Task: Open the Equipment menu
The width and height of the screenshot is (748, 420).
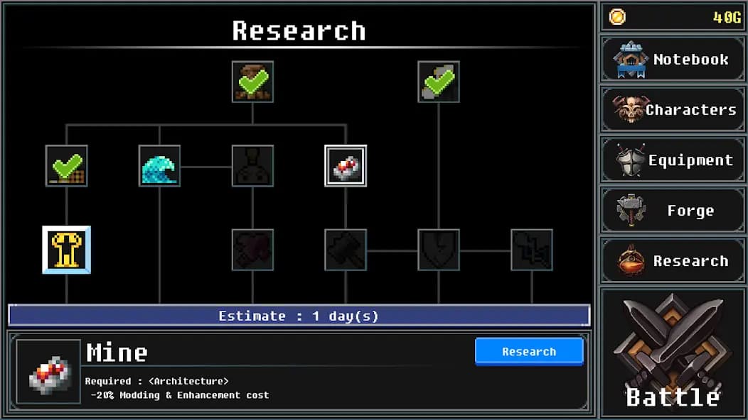Action: (x=673, y=160)
